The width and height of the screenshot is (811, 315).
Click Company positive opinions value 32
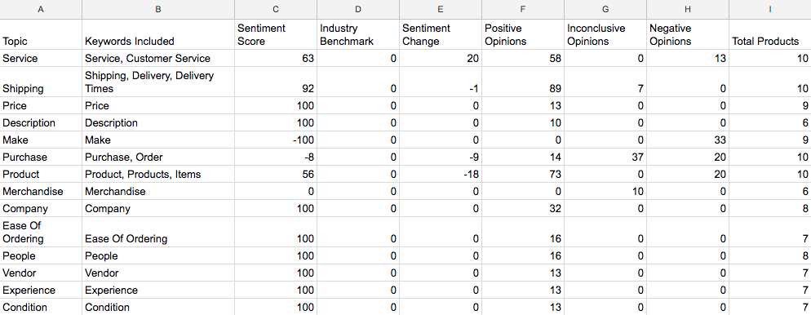pos(522,208)
